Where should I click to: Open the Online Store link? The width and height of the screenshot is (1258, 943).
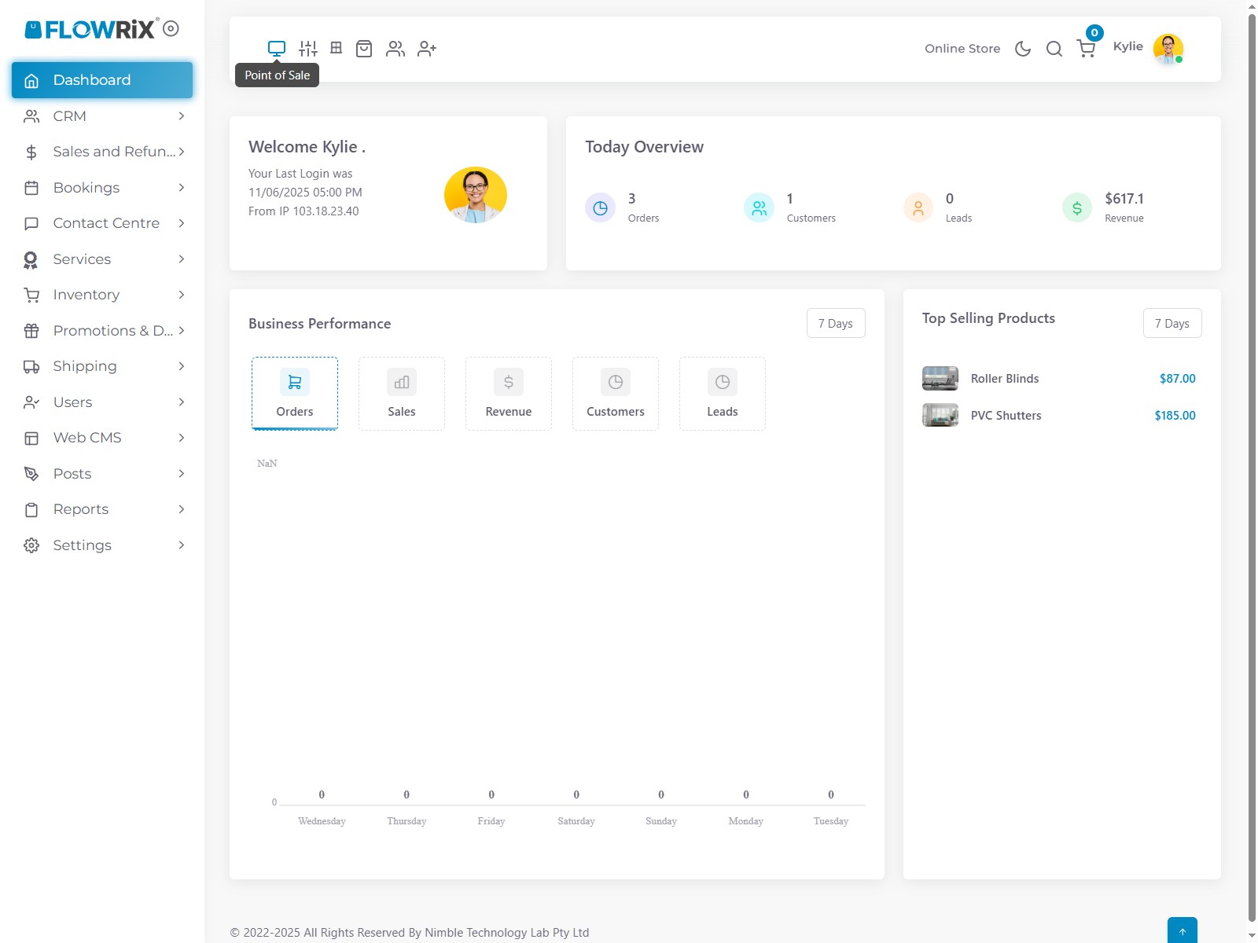[x=962, y=49]
